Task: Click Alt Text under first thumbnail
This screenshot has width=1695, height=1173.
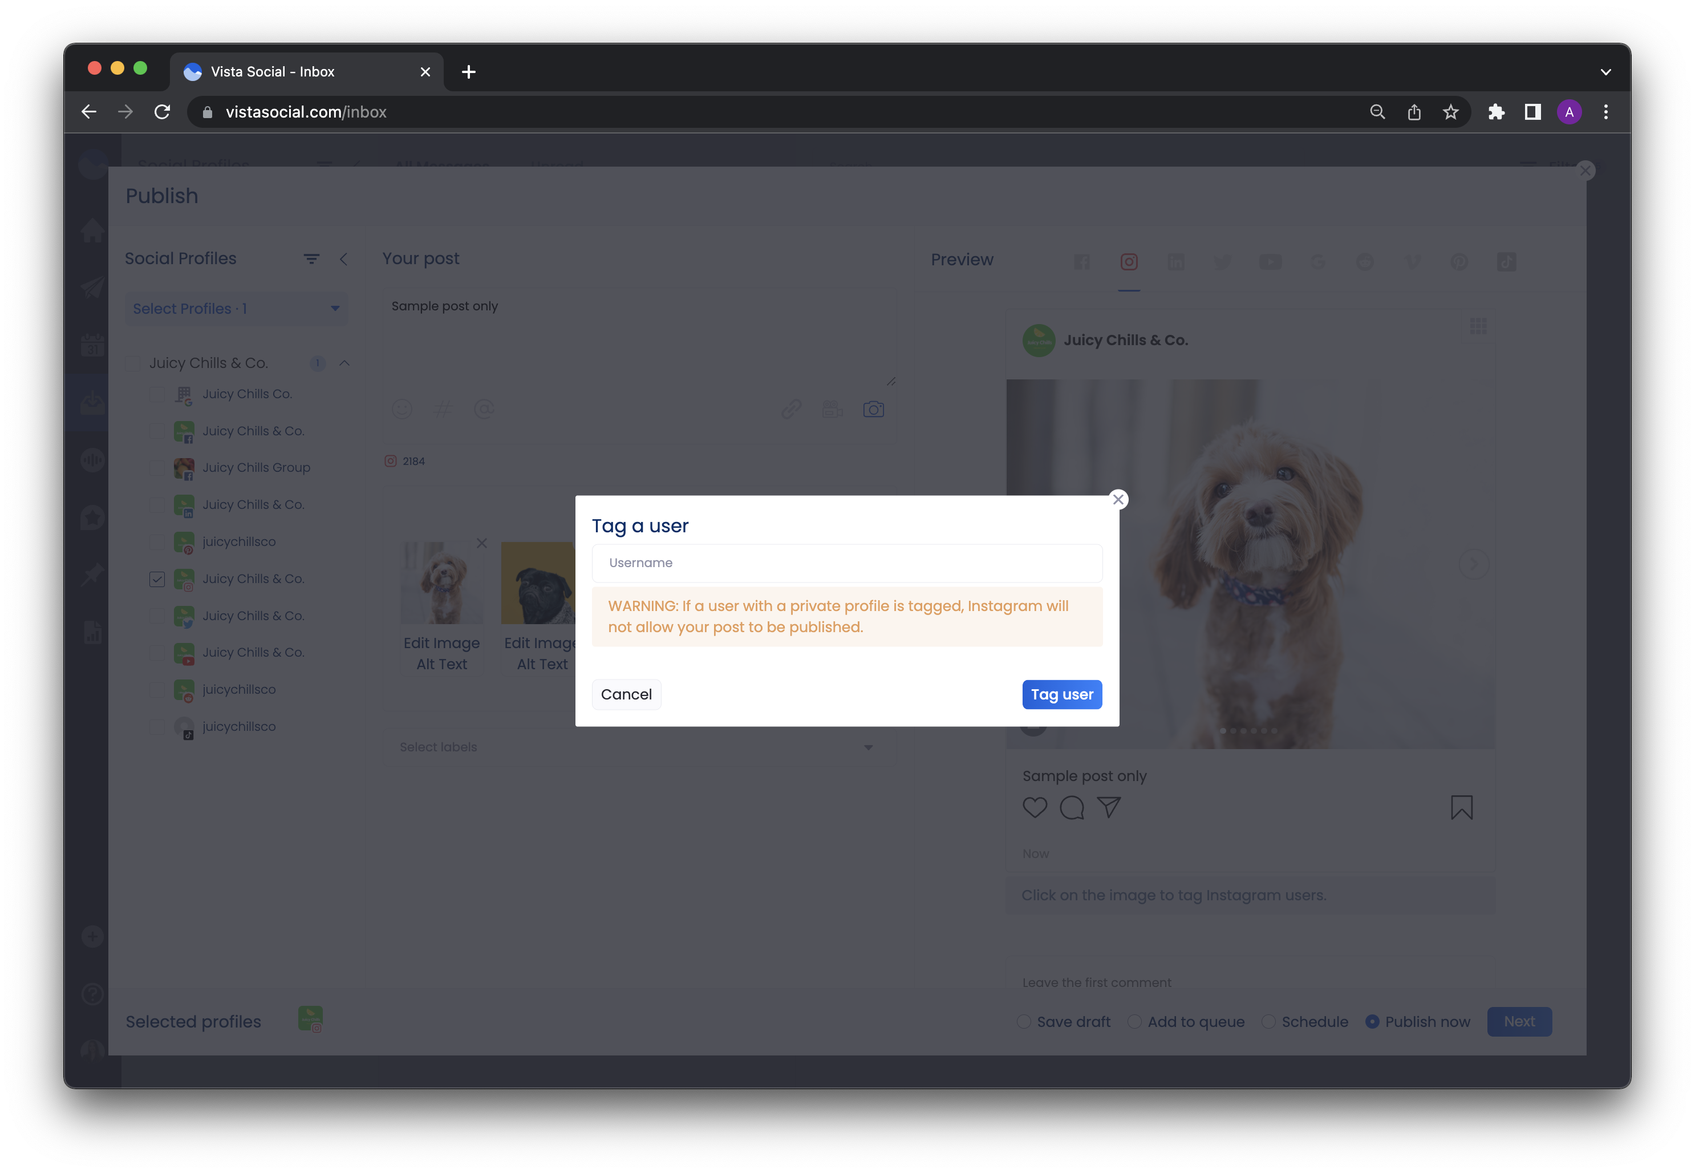Action: point(441,665)
